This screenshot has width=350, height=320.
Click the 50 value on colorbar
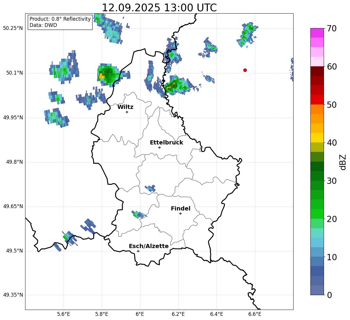332,104
